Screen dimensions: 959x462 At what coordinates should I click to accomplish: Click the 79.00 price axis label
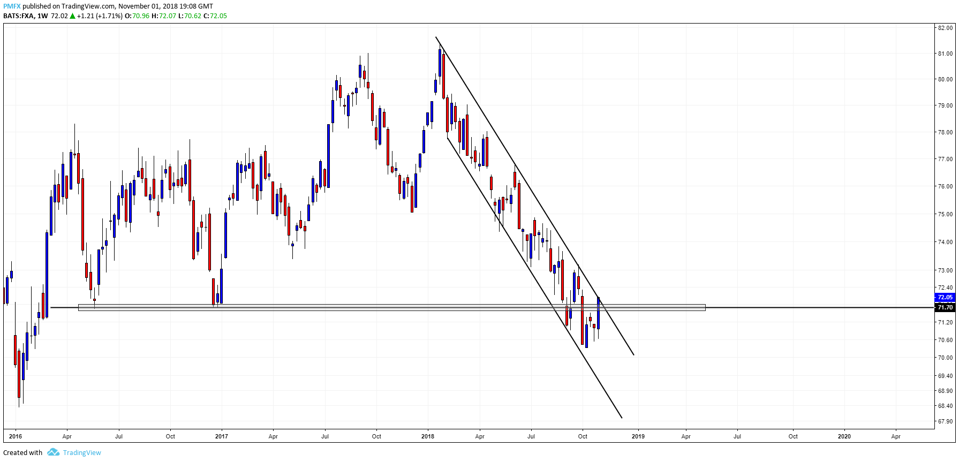(x=945, y=105)
